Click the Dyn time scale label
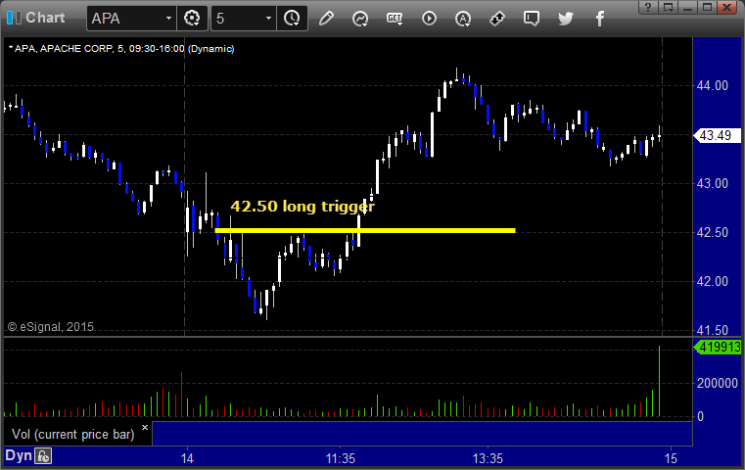This screenshot has height=470, width=745. point(19,455)
